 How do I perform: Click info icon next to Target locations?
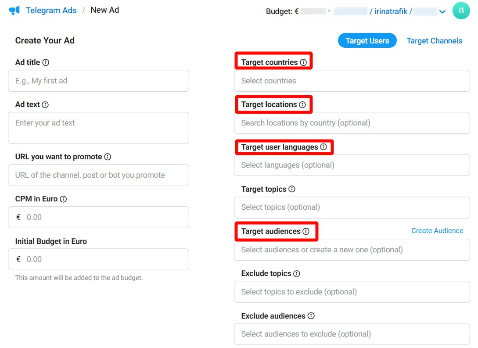[302, 105]
